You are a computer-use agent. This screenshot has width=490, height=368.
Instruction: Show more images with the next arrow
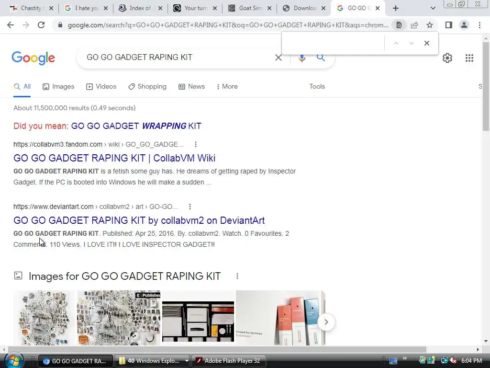[x=326, y=322]
